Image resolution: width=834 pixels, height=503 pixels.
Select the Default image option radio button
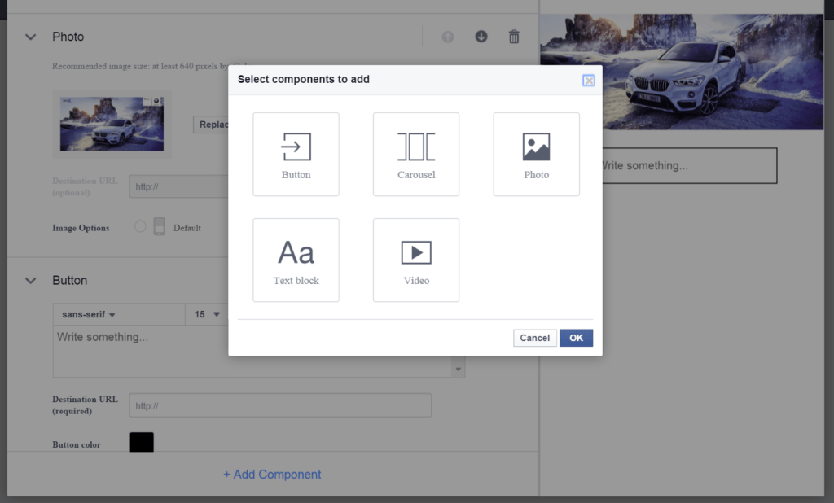click(x=138, y=227)
